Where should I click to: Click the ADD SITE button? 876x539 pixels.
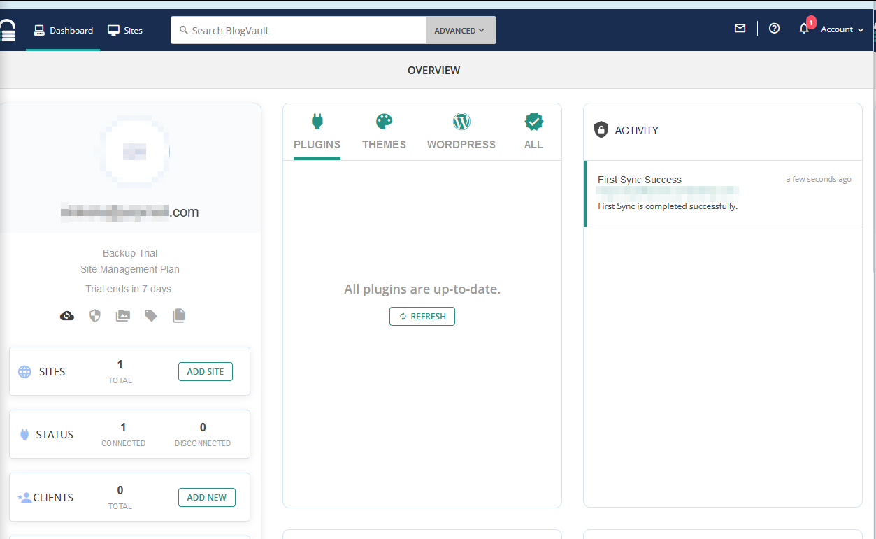click(x=206, y=371)
